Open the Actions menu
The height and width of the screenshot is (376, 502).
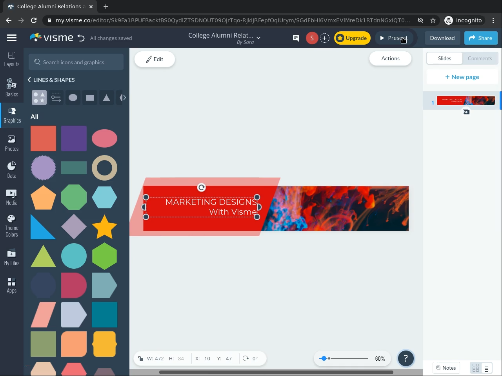390,58
